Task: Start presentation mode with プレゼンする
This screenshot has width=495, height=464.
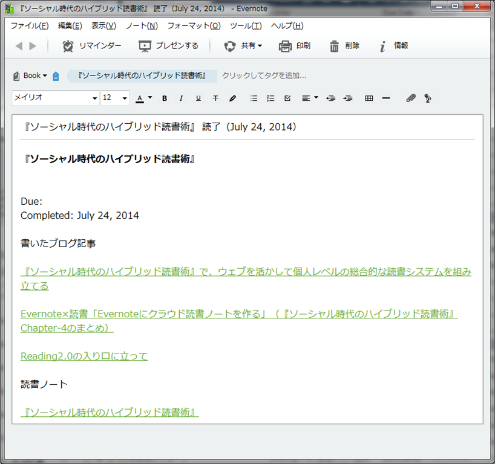Action: point(169,46)
